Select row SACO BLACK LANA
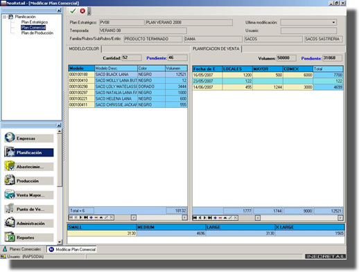The image size is (359, 272). (128, 74)
